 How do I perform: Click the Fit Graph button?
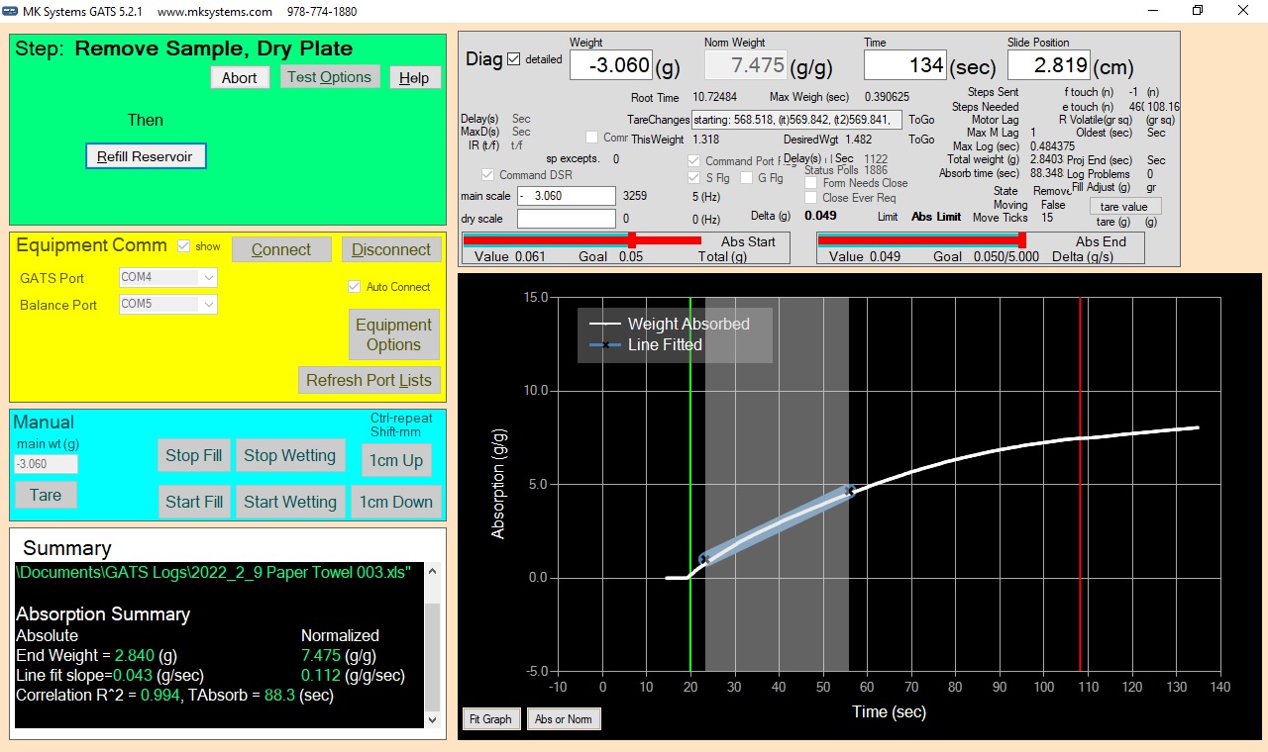pyautogui.click(x=490, y=718)
